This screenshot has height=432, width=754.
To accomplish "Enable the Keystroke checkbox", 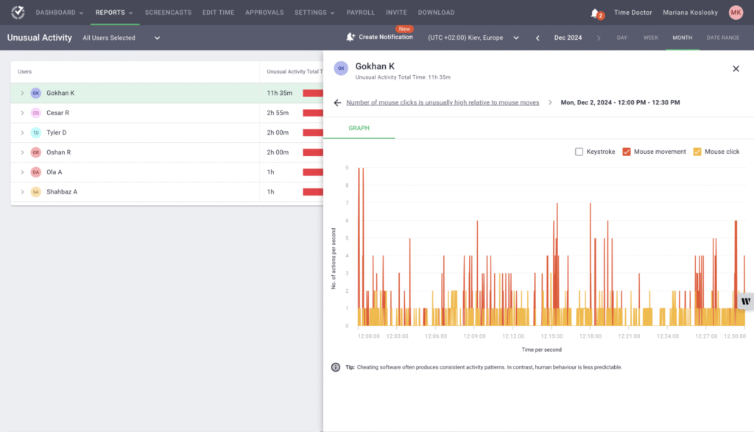I will [579, 152].
